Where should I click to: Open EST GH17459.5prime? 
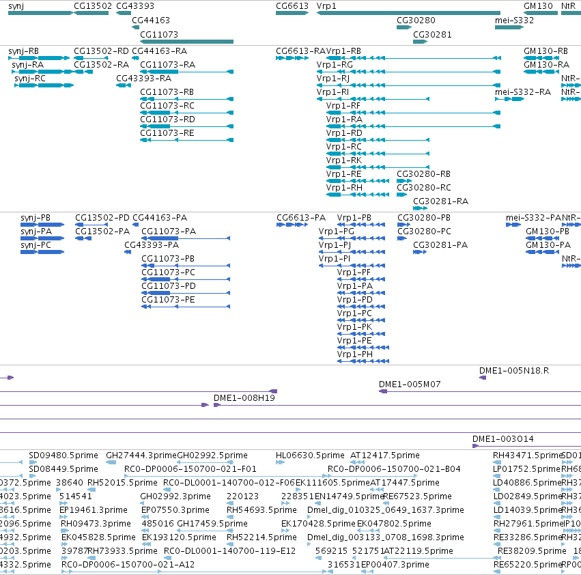coord(212,524)
